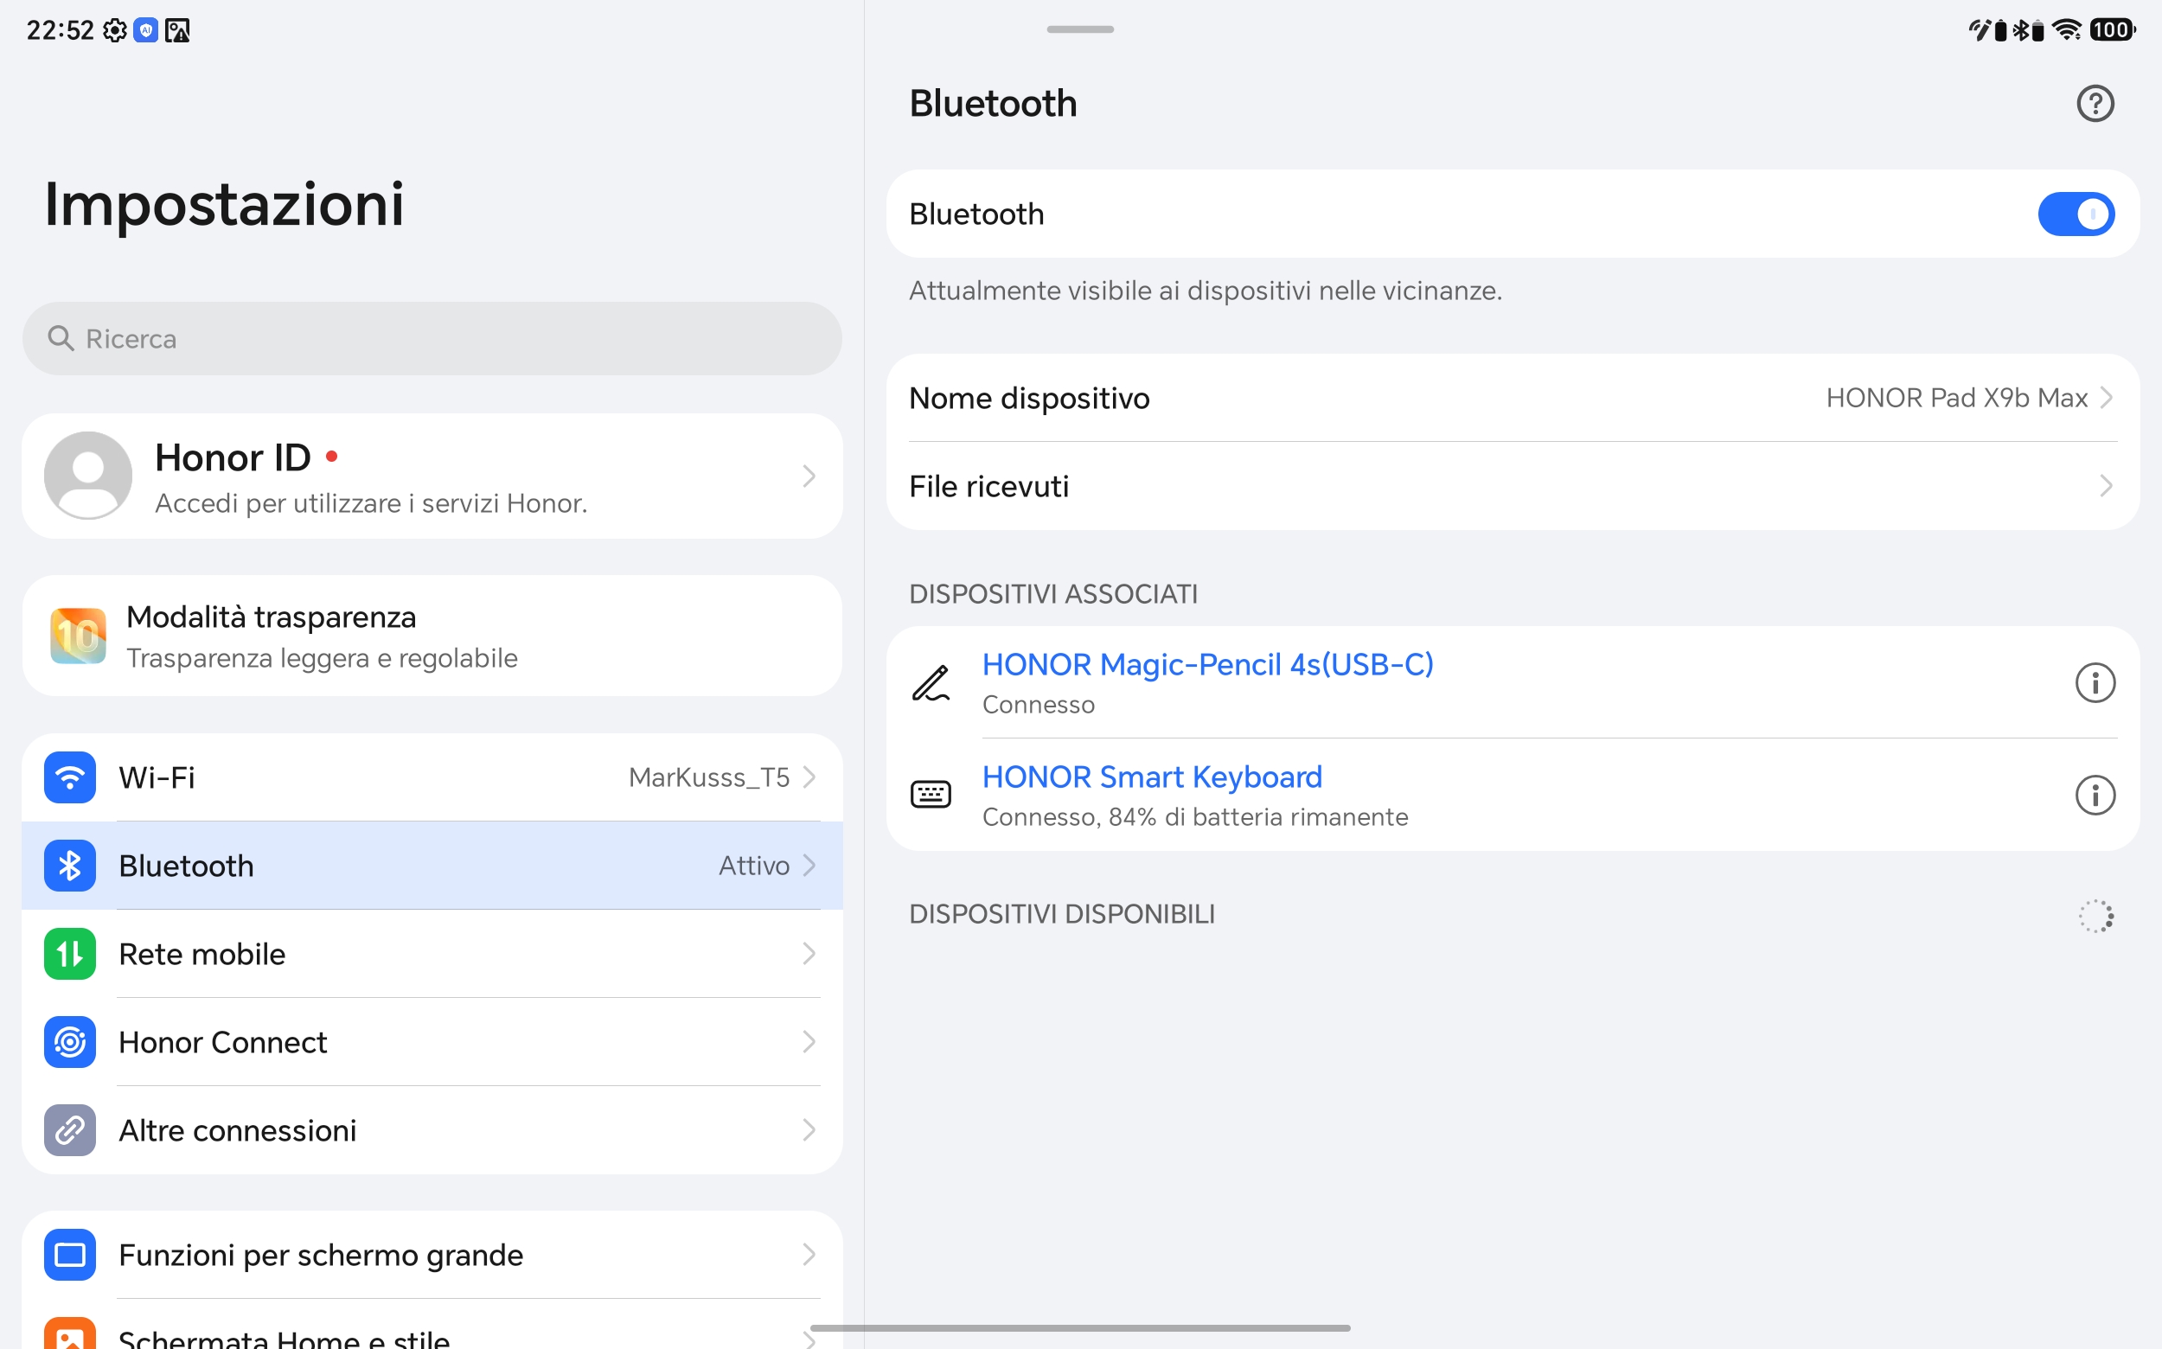This screenshot has height=1349, width=2162.
Task: Select HONOR Magic-Pencil 4s(USB-C) device
Action: click(1513, 682)
